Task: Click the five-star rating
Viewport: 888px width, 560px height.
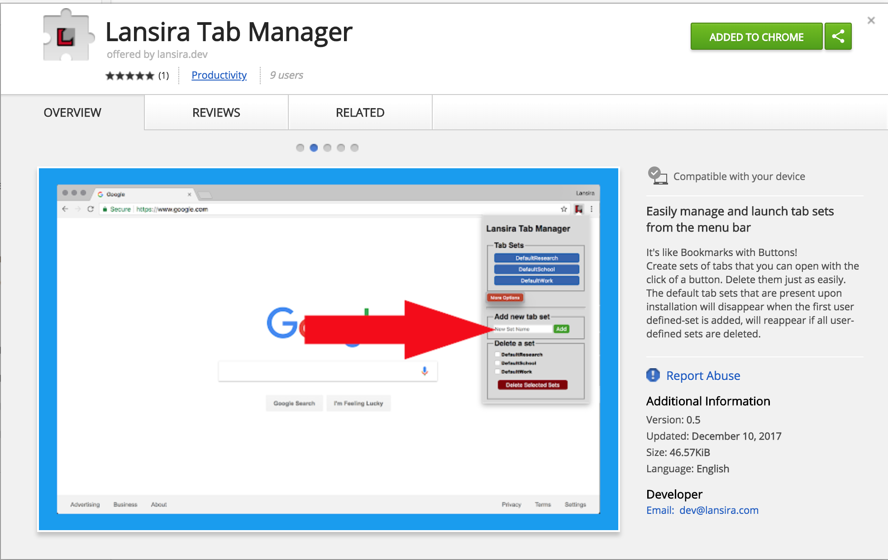Action: pyautogui.click(x=130, y=76)
